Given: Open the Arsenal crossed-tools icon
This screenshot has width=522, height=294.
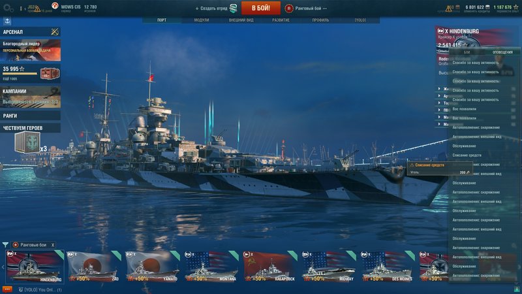Looking at the screenshot, I should [55, 31].
